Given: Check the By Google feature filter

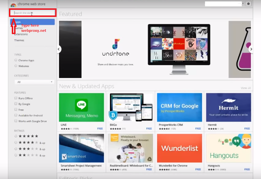Looking at the screenshot, I should (x=16, y=104).
